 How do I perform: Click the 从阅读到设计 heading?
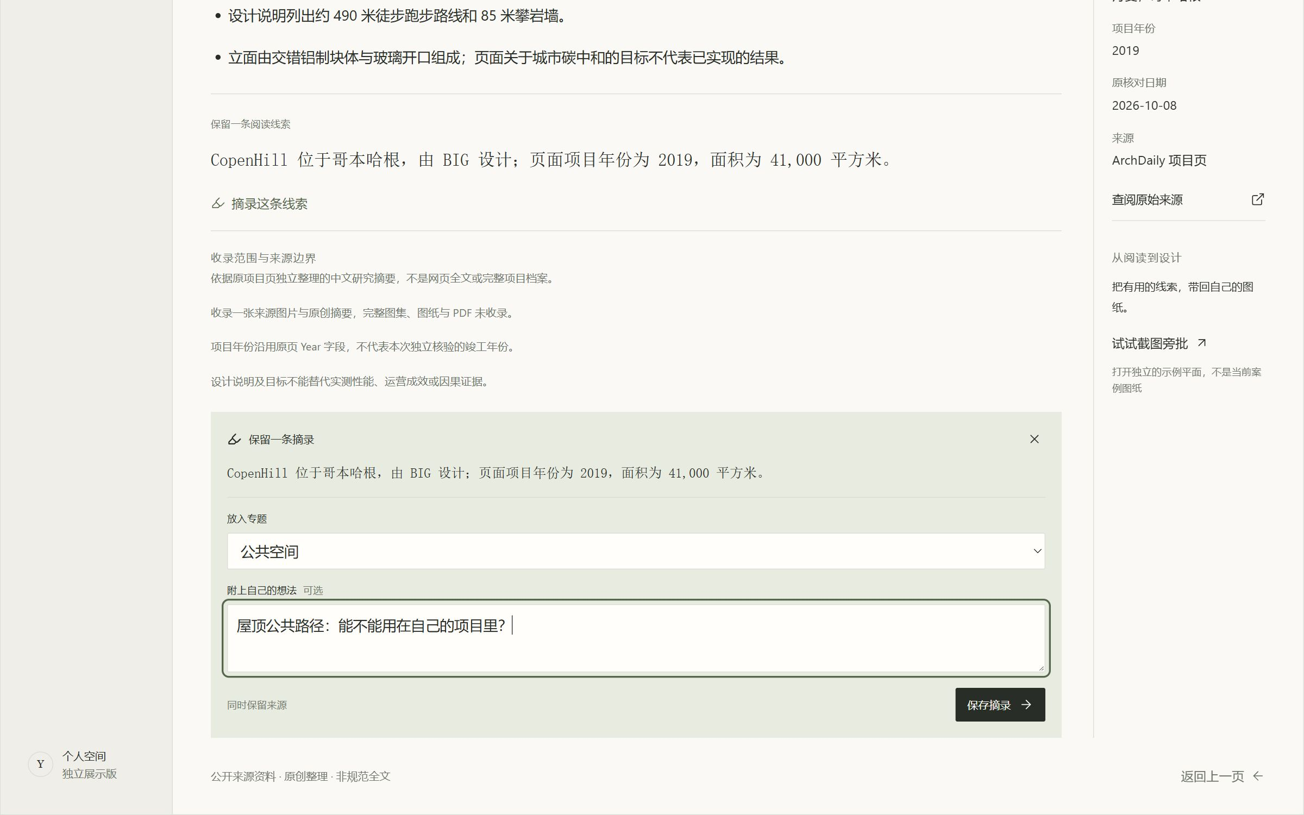[x=1146, y=258]
